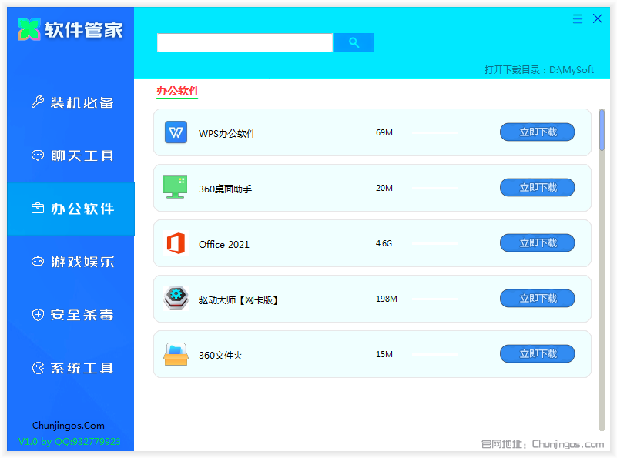617x458 pixels.
Task: Click the 198M size value
Action: 387,299
